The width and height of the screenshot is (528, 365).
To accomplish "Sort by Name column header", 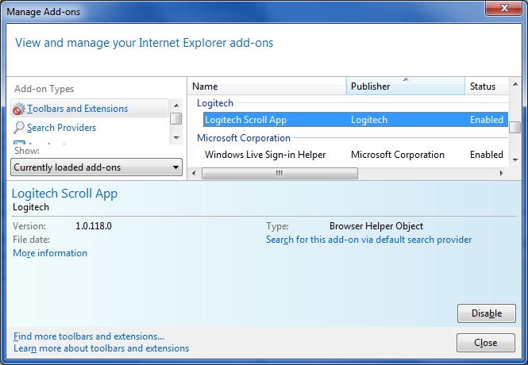I will click(267, 86).
